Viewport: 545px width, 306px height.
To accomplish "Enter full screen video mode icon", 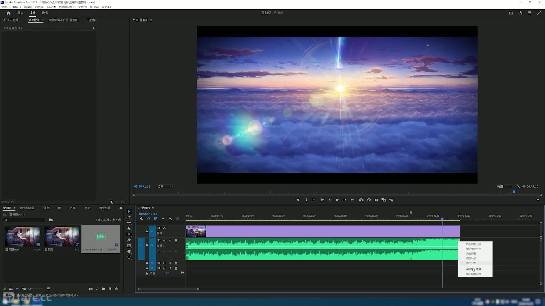I will pyautogui.click(x=539, y=13).
